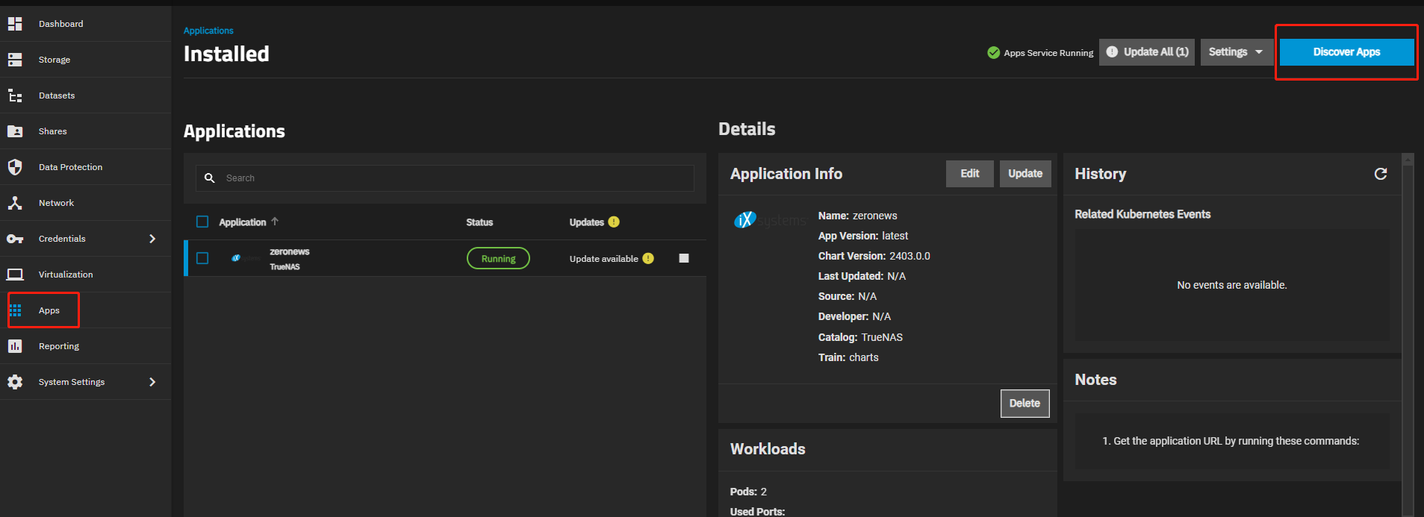1424x517 pixels.
Task: Sort by Application column arrow
Action: [x=275, y=222]
